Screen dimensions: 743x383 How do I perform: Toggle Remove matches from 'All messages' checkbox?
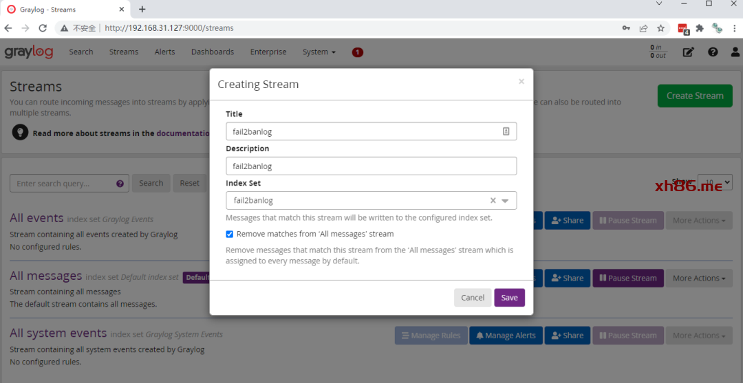(x=230, y=234)
